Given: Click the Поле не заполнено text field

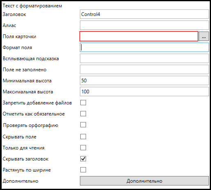Looking at the screenshot, I should click(144, 70).
